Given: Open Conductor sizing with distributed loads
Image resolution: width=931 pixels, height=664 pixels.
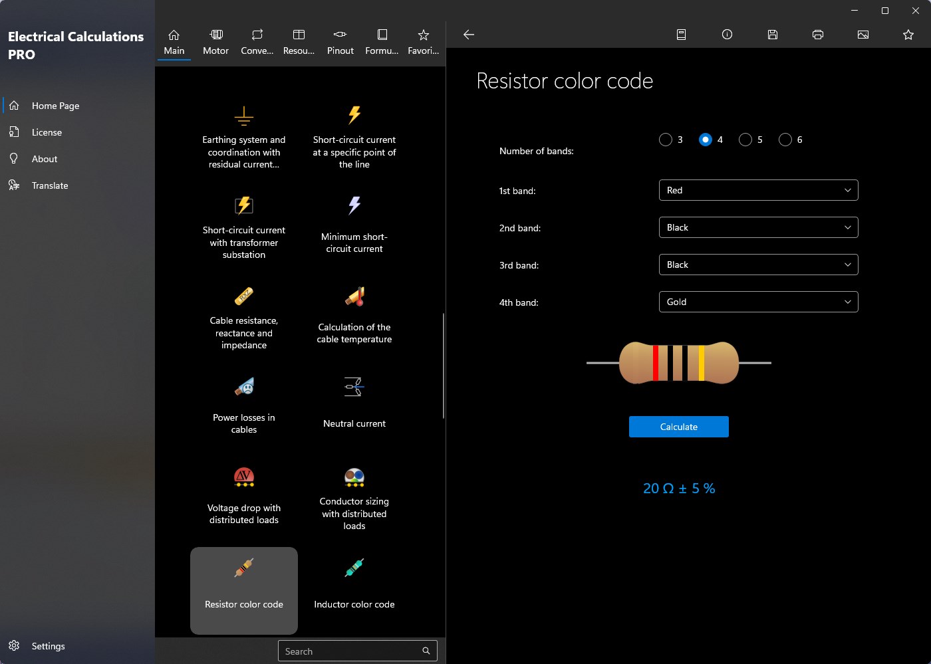Looking at the screenshot, I should pos(354,499).
